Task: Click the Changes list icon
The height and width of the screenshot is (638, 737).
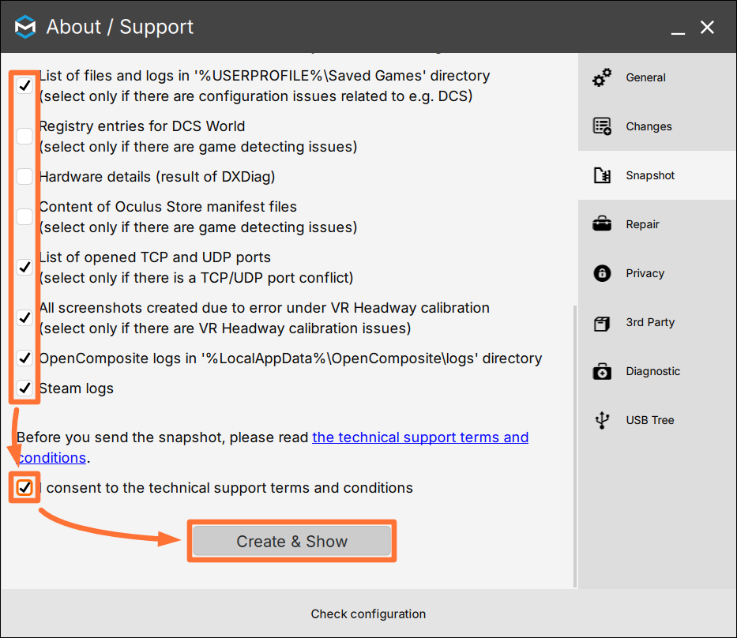Action: tap(602, 126)
